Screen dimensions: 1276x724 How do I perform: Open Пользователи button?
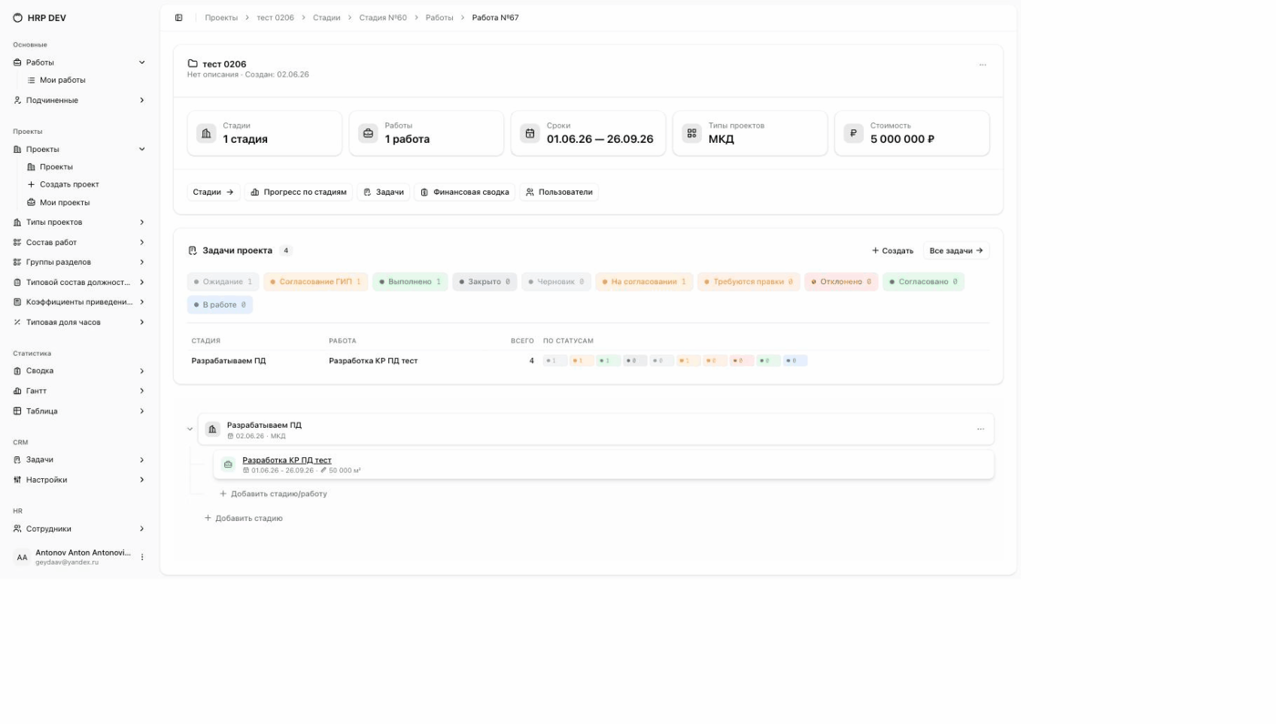[x=559, y=192]
